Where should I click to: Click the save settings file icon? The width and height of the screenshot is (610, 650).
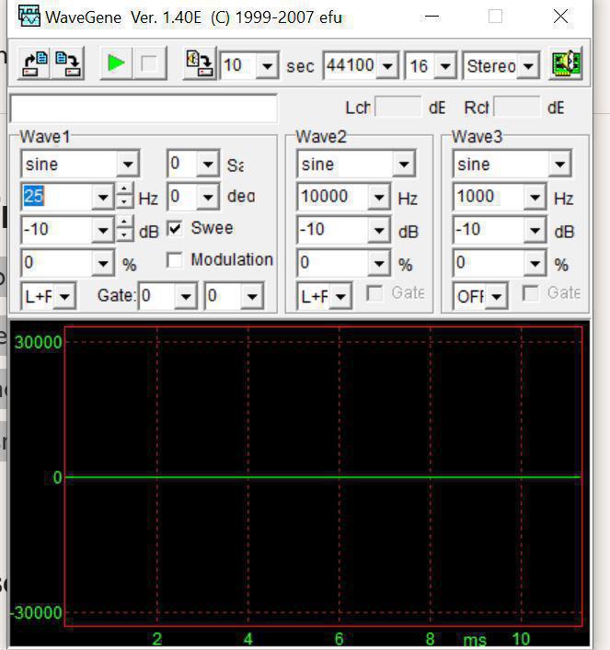tap(68, 63)
